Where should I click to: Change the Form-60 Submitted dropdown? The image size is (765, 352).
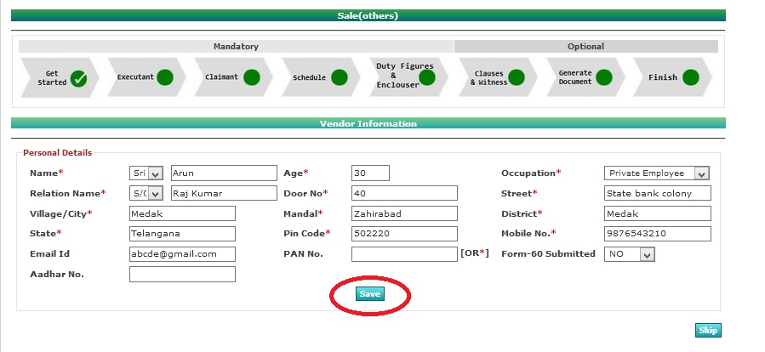629,254
